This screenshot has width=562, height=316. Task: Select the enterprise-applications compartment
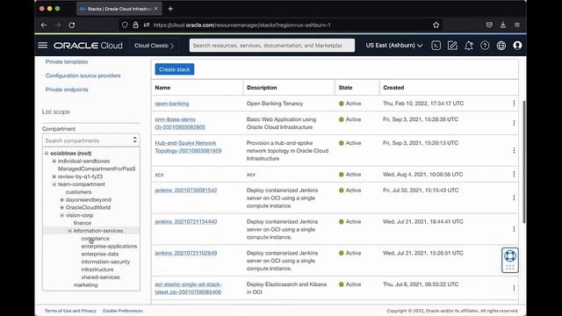pos(109,246)
